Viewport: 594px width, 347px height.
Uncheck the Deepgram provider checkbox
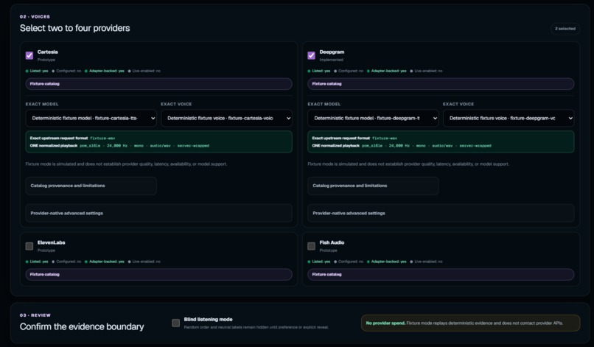[x=312, y=56]
